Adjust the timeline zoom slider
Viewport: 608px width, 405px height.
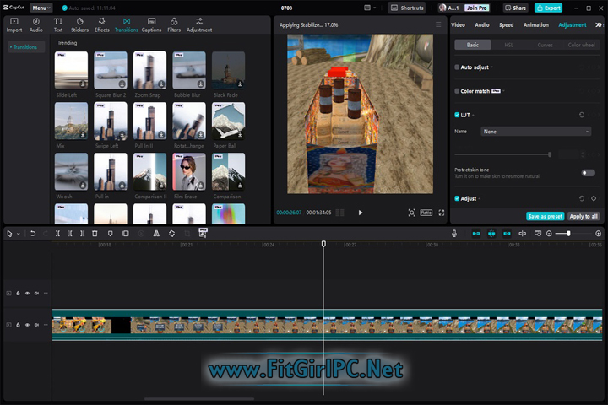[568, 233]
